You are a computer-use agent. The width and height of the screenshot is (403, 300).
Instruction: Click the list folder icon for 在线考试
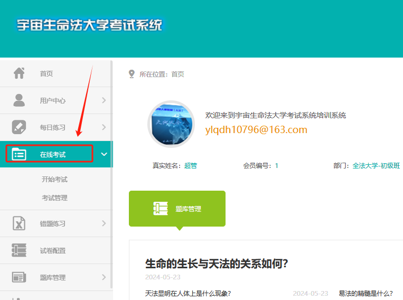click(19, 154)
